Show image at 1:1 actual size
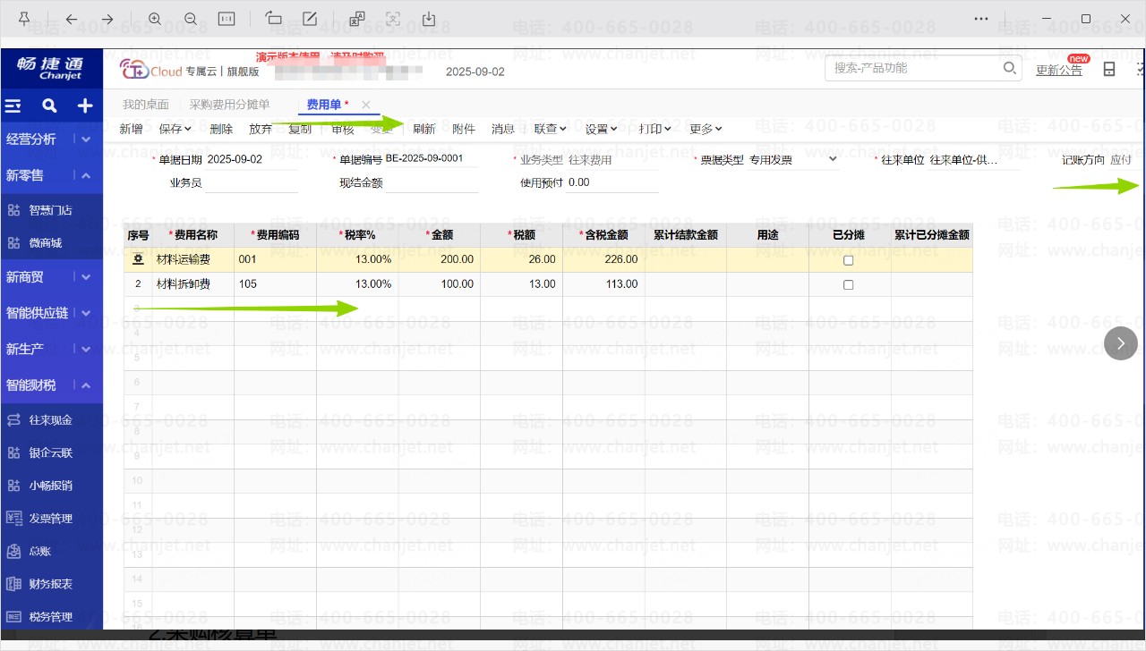Image resolution: width=1146 pixels, height=651 pixels. pyautogui.click(x=227, y=19)
